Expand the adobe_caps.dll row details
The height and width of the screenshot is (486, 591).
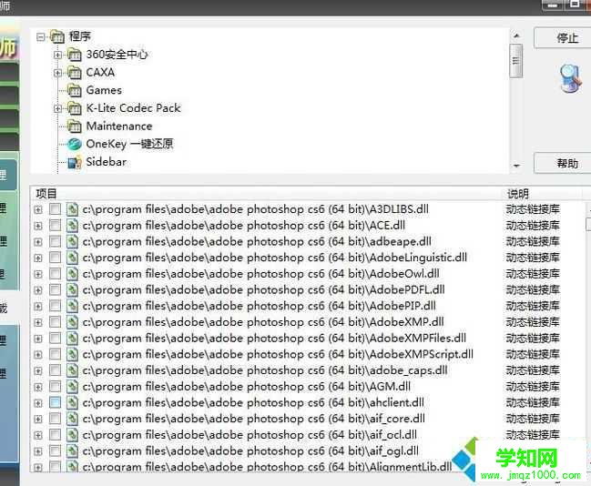(x=38, y=371)
